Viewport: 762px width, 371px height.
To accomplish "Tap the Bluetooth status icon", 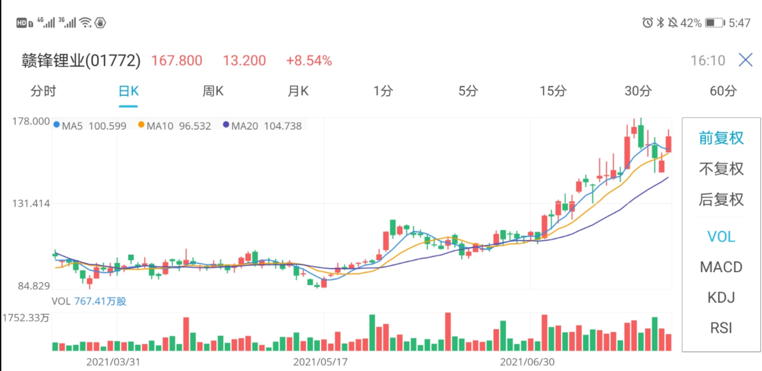I will (x=661, y=23).
